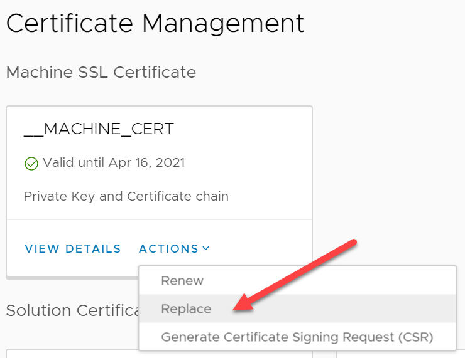
Task: Open VIEW DETAILS for the machine certificate
Action: tap(73, 249)
